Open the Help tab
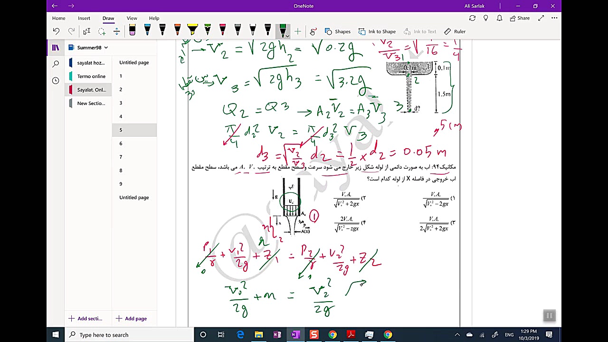This screenshot has width=608, height=342. tap(154, 18)
